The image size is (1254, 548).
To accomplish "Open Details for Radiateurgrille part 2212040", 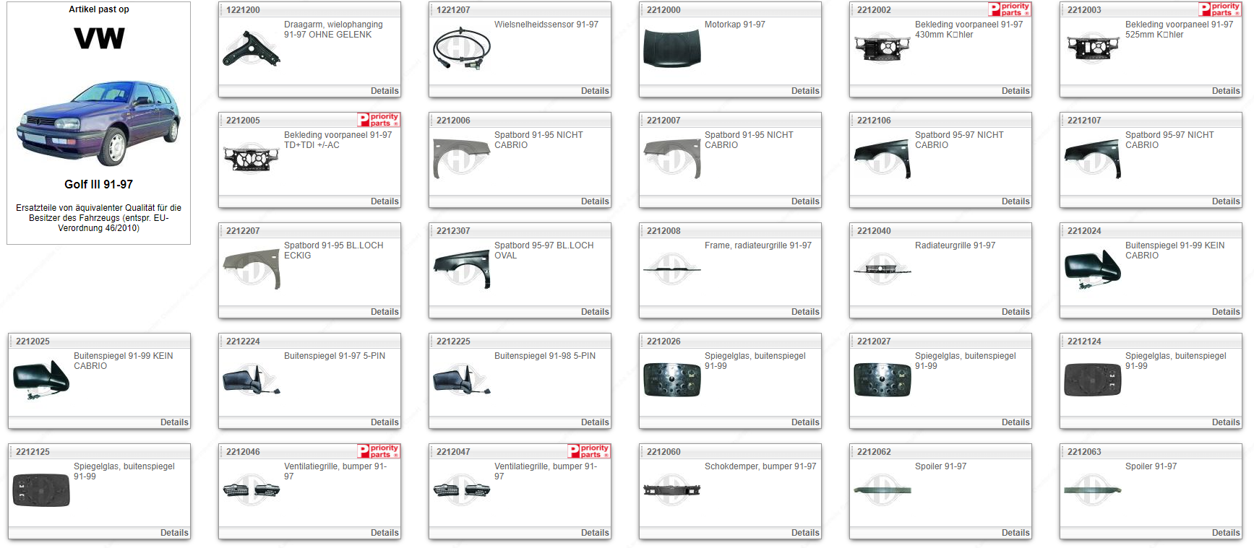I will (x=1015, y=312).
